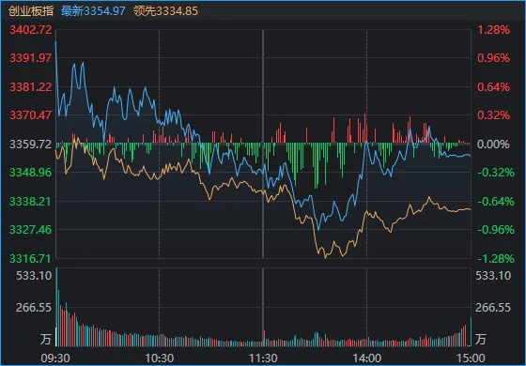The height and width of the screenshot is (366, 526).
Task: Click the 3391.97 price axis label
Action: (31, 58)
